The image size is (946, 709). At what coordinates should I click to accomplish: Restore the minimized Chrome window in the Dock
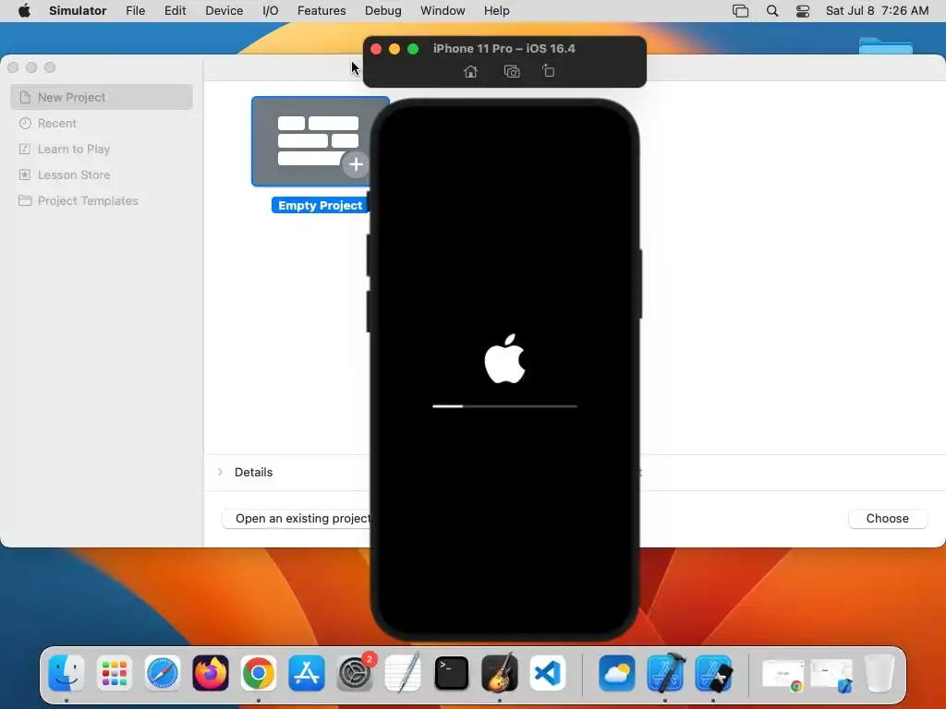(x=783, y=675)
